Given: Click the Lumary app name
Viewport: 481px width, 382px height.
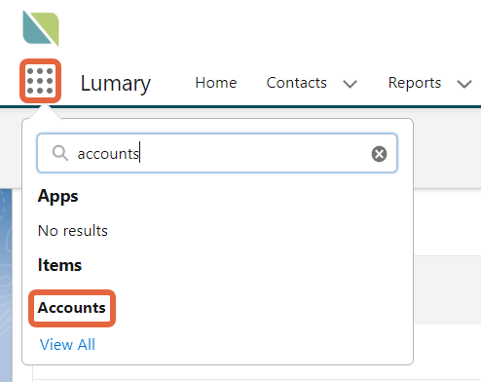Looking at the screenshot, I should pos(116,84).
